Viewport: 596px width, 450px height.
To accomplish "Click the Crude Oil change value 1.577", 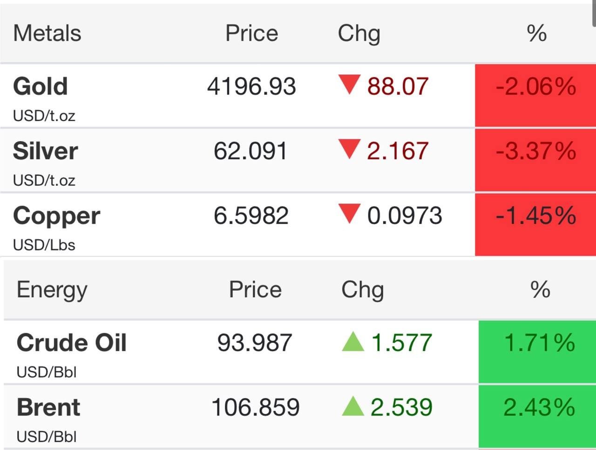I will (x=402, y=343).
